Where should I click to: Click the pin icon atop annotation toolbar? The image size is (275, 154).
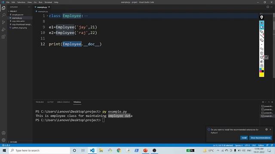[x=262, y=17]
